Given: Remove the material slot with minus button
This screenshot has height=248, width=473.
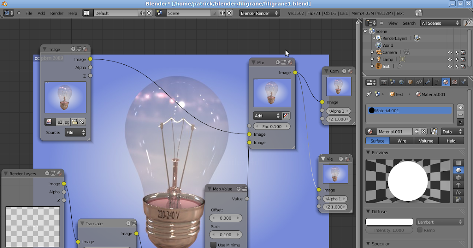Looking at the screenshot, I should (x=460, y=115).
